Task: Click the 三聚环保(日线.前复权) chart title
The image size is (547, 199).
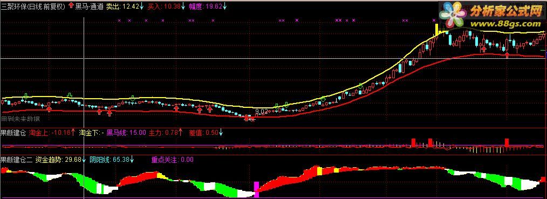Action: pos(33,6)
